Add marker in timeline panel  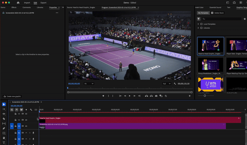click(26, 110)
